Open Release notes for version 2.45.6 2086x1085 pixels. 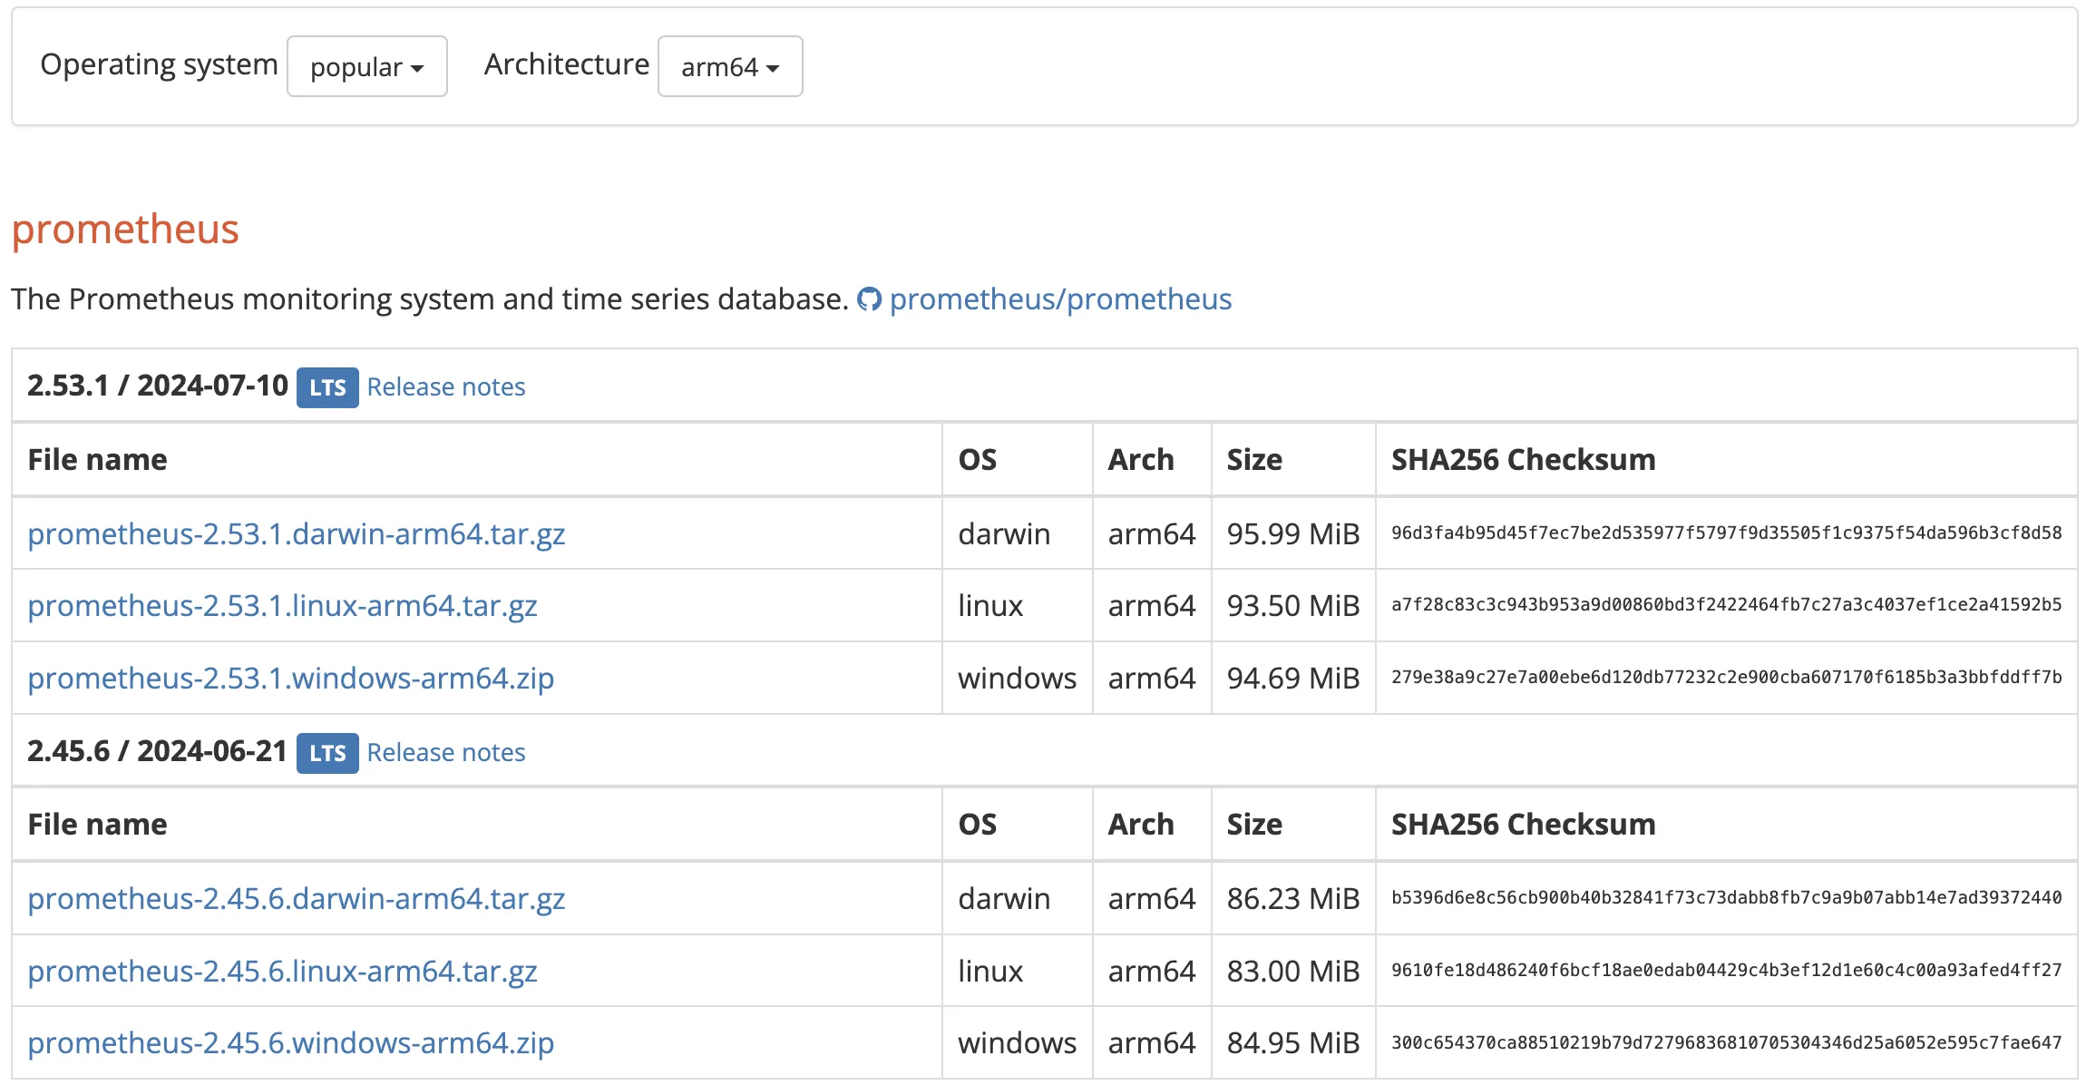pyautogui.click(x=446, y=753)
